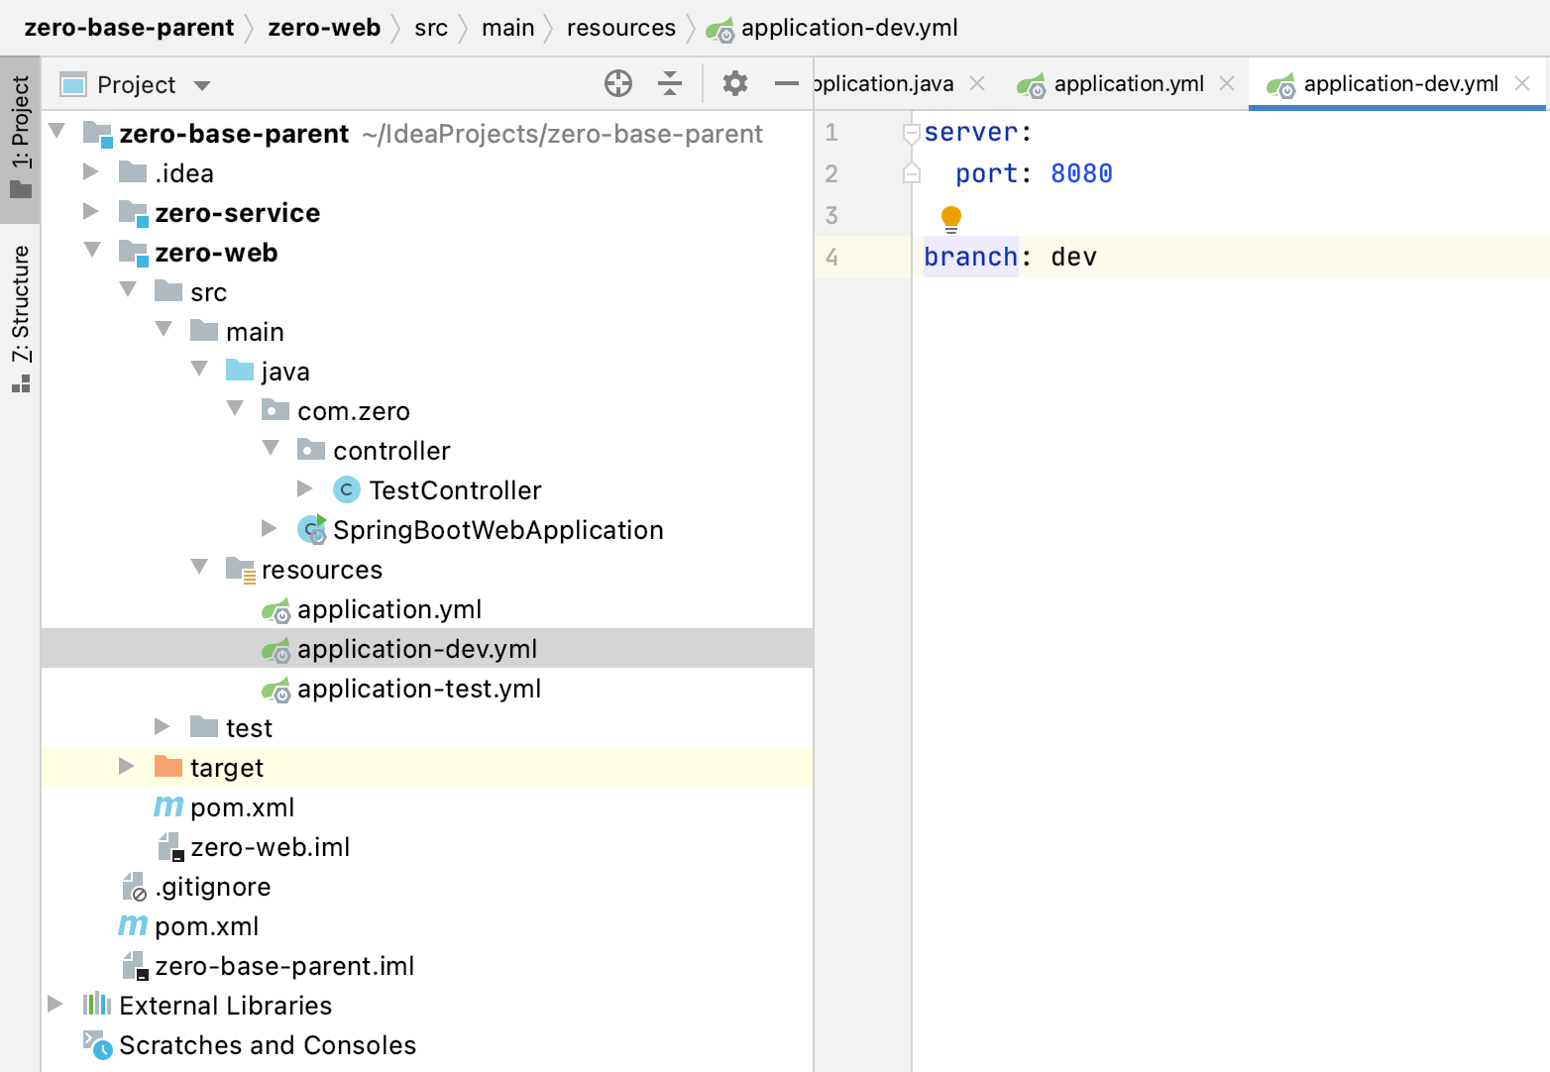Click the fold end marker on port line
This screenshot has height=1072, width=1550.
click(x=912, y=174)
